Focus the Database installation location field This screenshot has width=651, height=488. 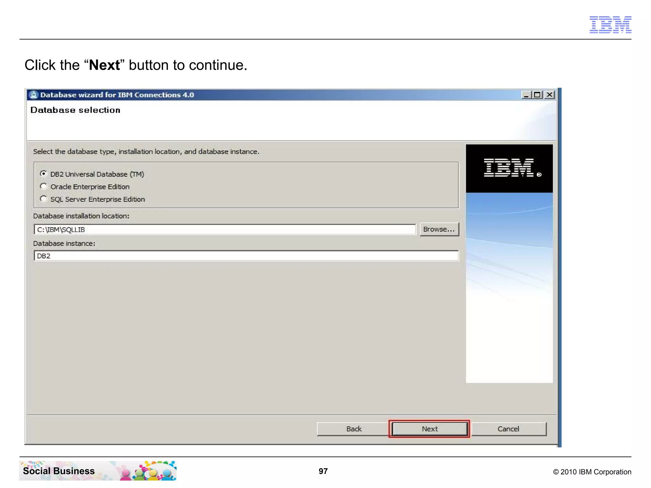coord(225,229)
